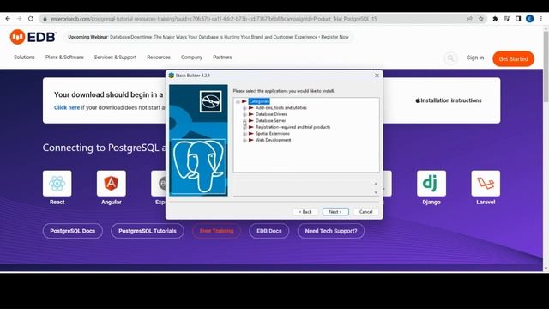549x309 pixels.
Task: Bookmark this page with the star icon
Action: 481,19
